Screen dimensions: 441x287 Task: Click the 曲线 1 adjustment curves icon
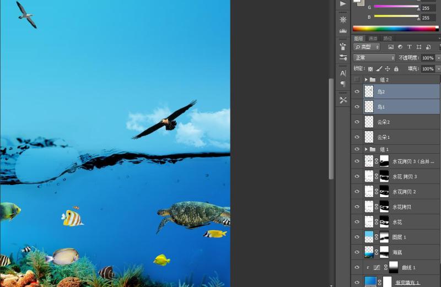[x=377, y=268]
